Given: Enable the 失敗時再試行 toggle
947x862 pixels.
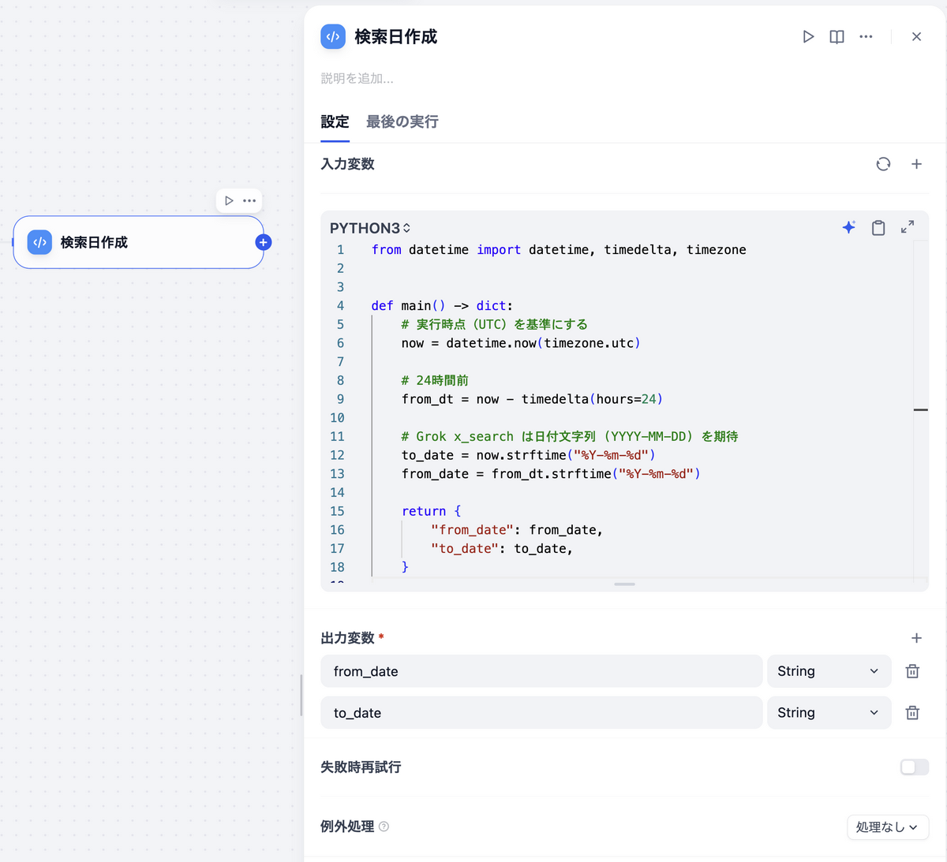Looking at the screenshot, I should [x=914, y=767].
